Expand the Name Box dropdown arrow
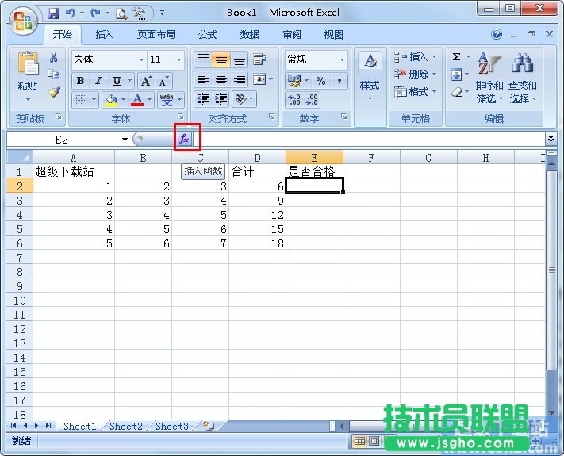Screen dimensions: 564x456 tap(125, 139)
